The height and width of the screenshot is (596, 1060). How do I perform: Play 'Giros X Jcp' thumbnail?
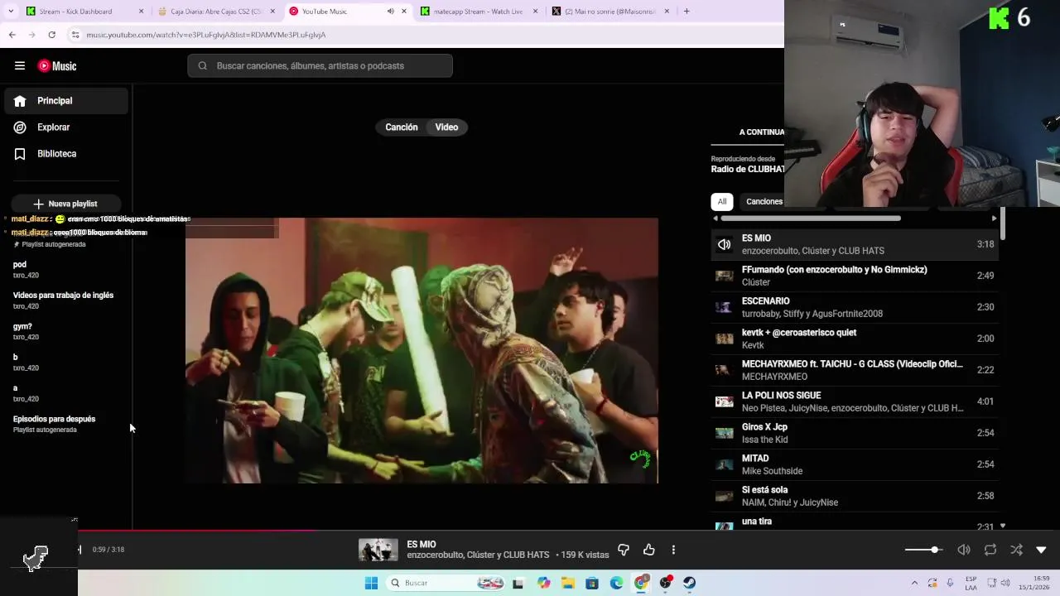pos(725,434)
